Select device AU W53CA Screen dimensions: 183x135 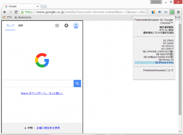tap(168, 46)
